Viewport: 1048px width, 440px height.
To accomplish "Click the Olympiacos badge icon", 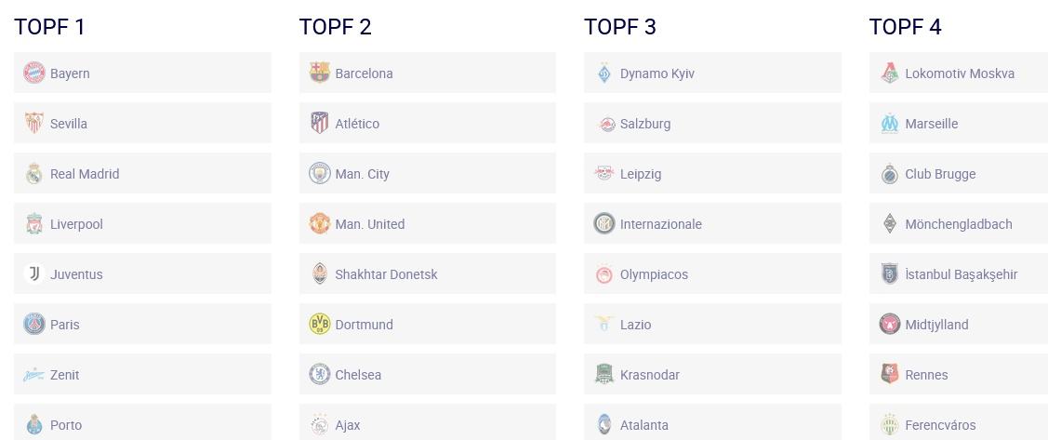I will coord(604,273).
